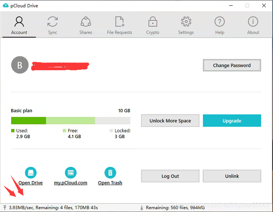The image size is (273, 212).
Task: Click the download arrow status icon
Action: (x=142, y=208)
